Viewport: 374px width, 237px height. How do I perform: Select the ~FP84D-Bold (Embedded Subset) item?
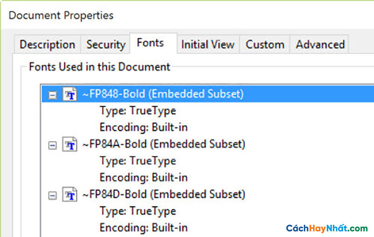coord(164,194)
